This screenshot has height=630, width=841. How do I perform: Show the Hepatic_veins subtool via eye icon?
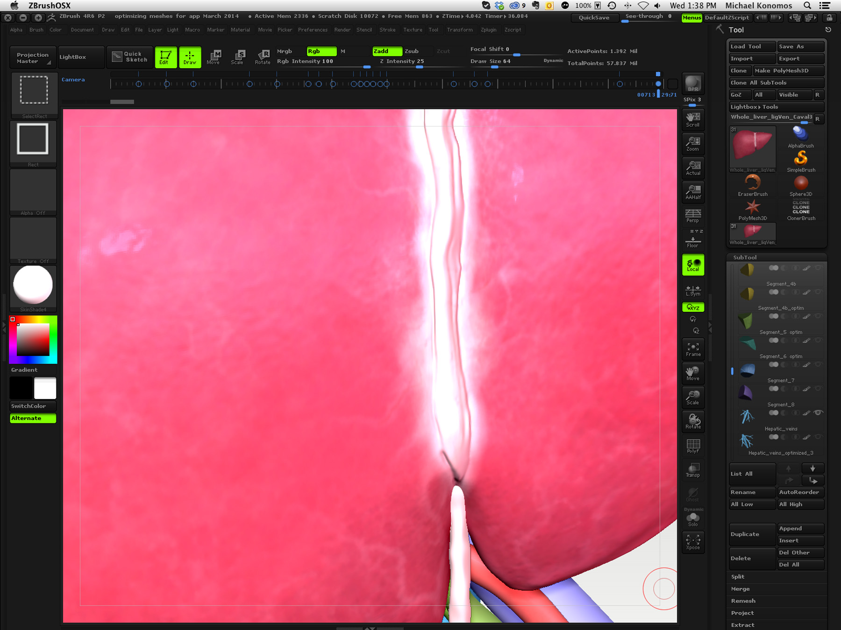tap(818, 413)
